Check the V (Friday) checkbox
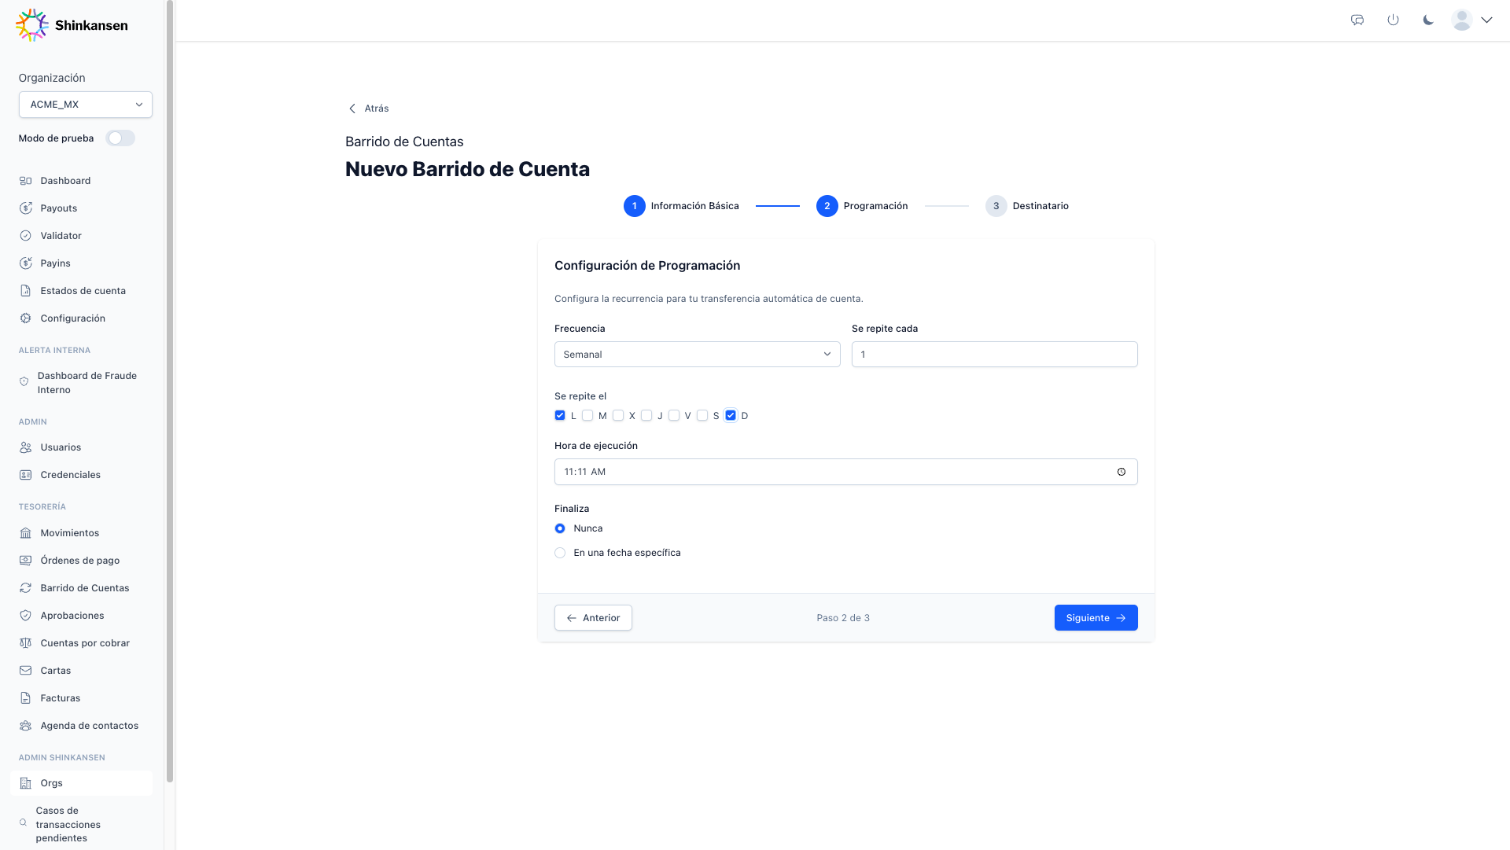Viewport: 1510px width, 850px height. pyautogui.click(x=674, y=415)
